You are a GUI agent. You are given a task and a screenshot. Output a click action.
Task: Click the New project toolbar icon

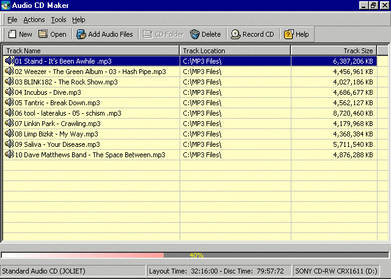(12, 34)
